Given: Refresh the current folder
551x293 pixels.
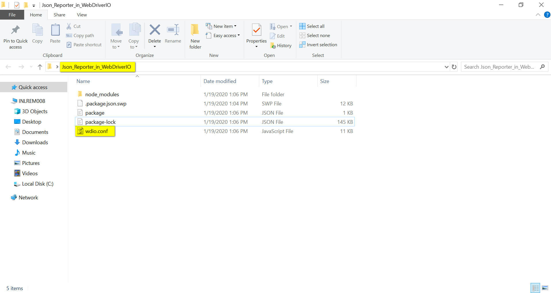Looking at the screenshot, I should point(454,67).
